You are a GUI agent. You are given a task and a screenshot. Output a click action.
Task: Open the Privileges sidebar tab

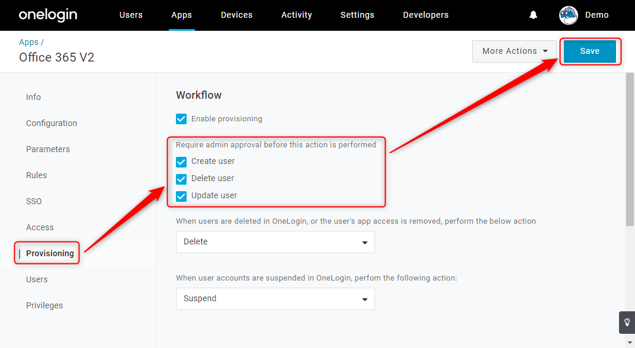pyautogui.click(x=44, y=305)
